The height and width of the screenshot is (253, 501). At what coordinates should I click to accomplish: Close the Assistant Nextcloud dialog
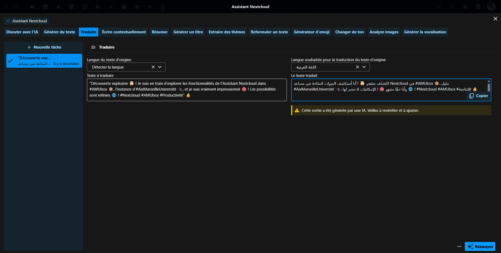click(495, 19)
